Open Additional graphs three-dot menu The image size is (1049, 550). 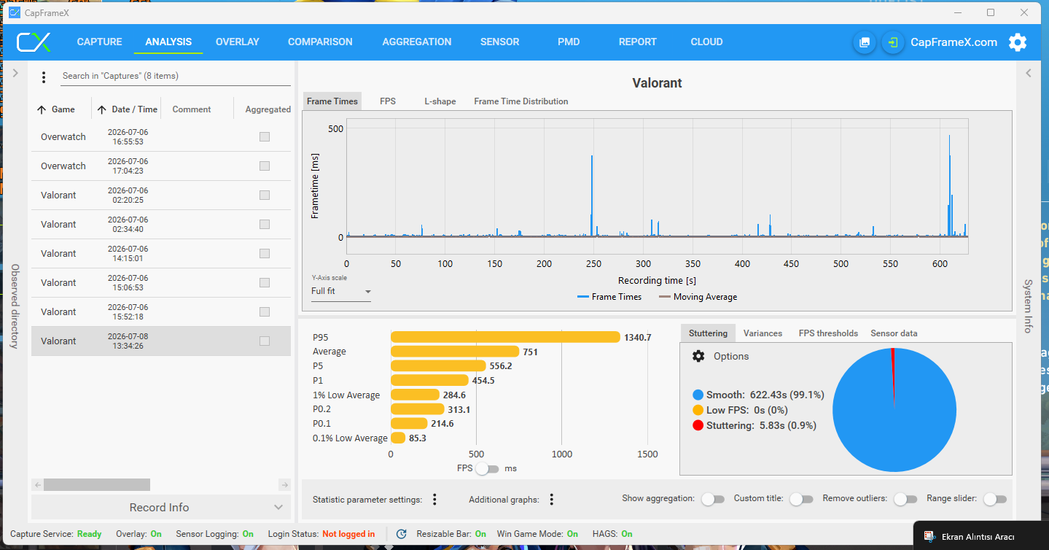tap(552, 500)
